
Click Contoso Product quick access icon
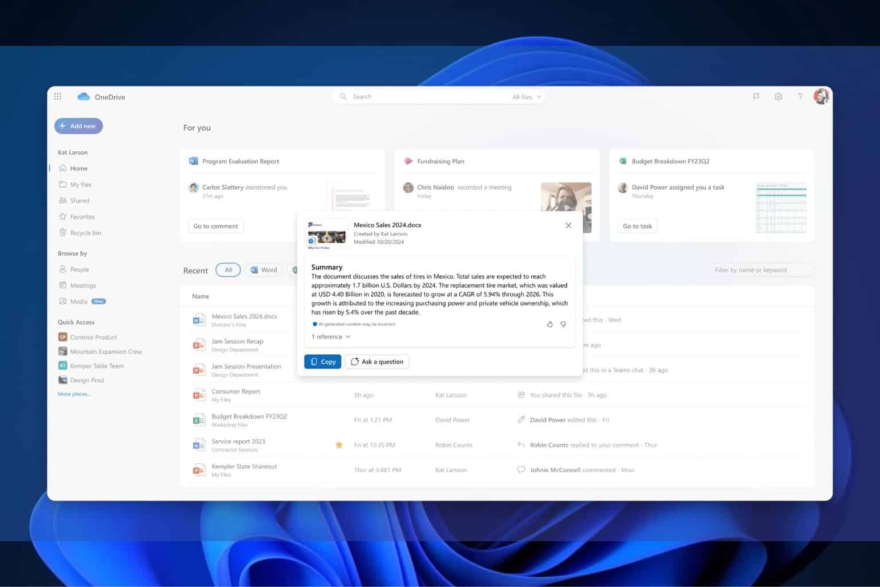pos(62,337)
